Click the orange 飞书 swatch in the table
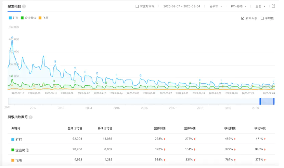 pos(13,160)
